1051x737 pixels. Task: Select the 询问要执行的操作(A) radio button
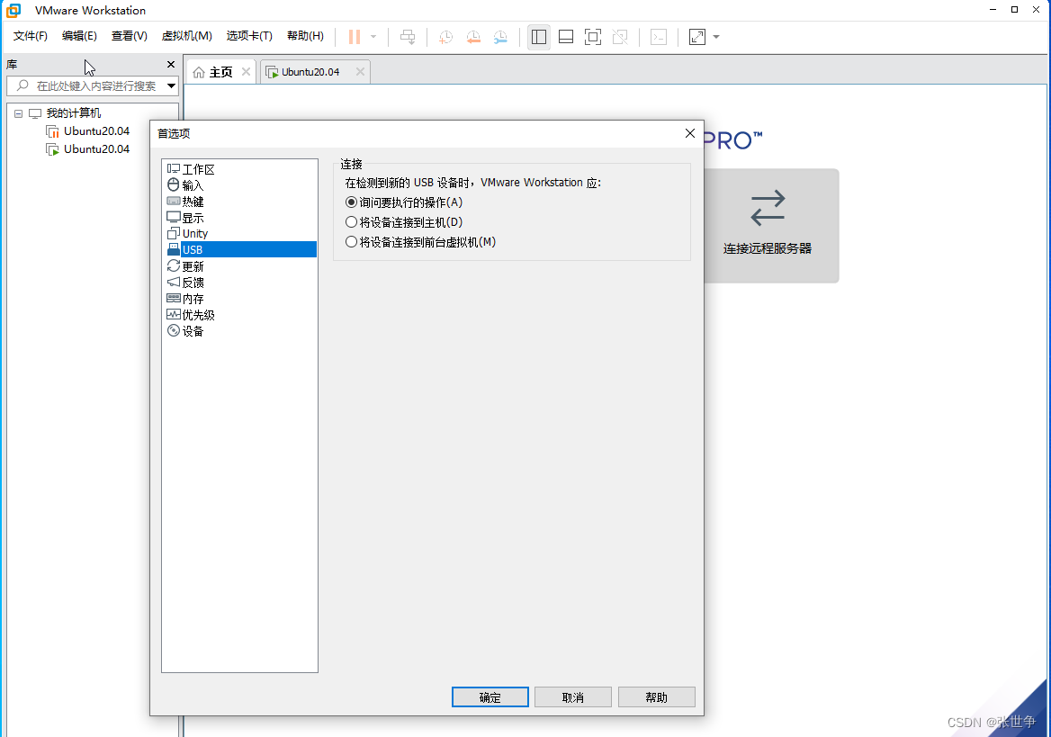(351, 202)
